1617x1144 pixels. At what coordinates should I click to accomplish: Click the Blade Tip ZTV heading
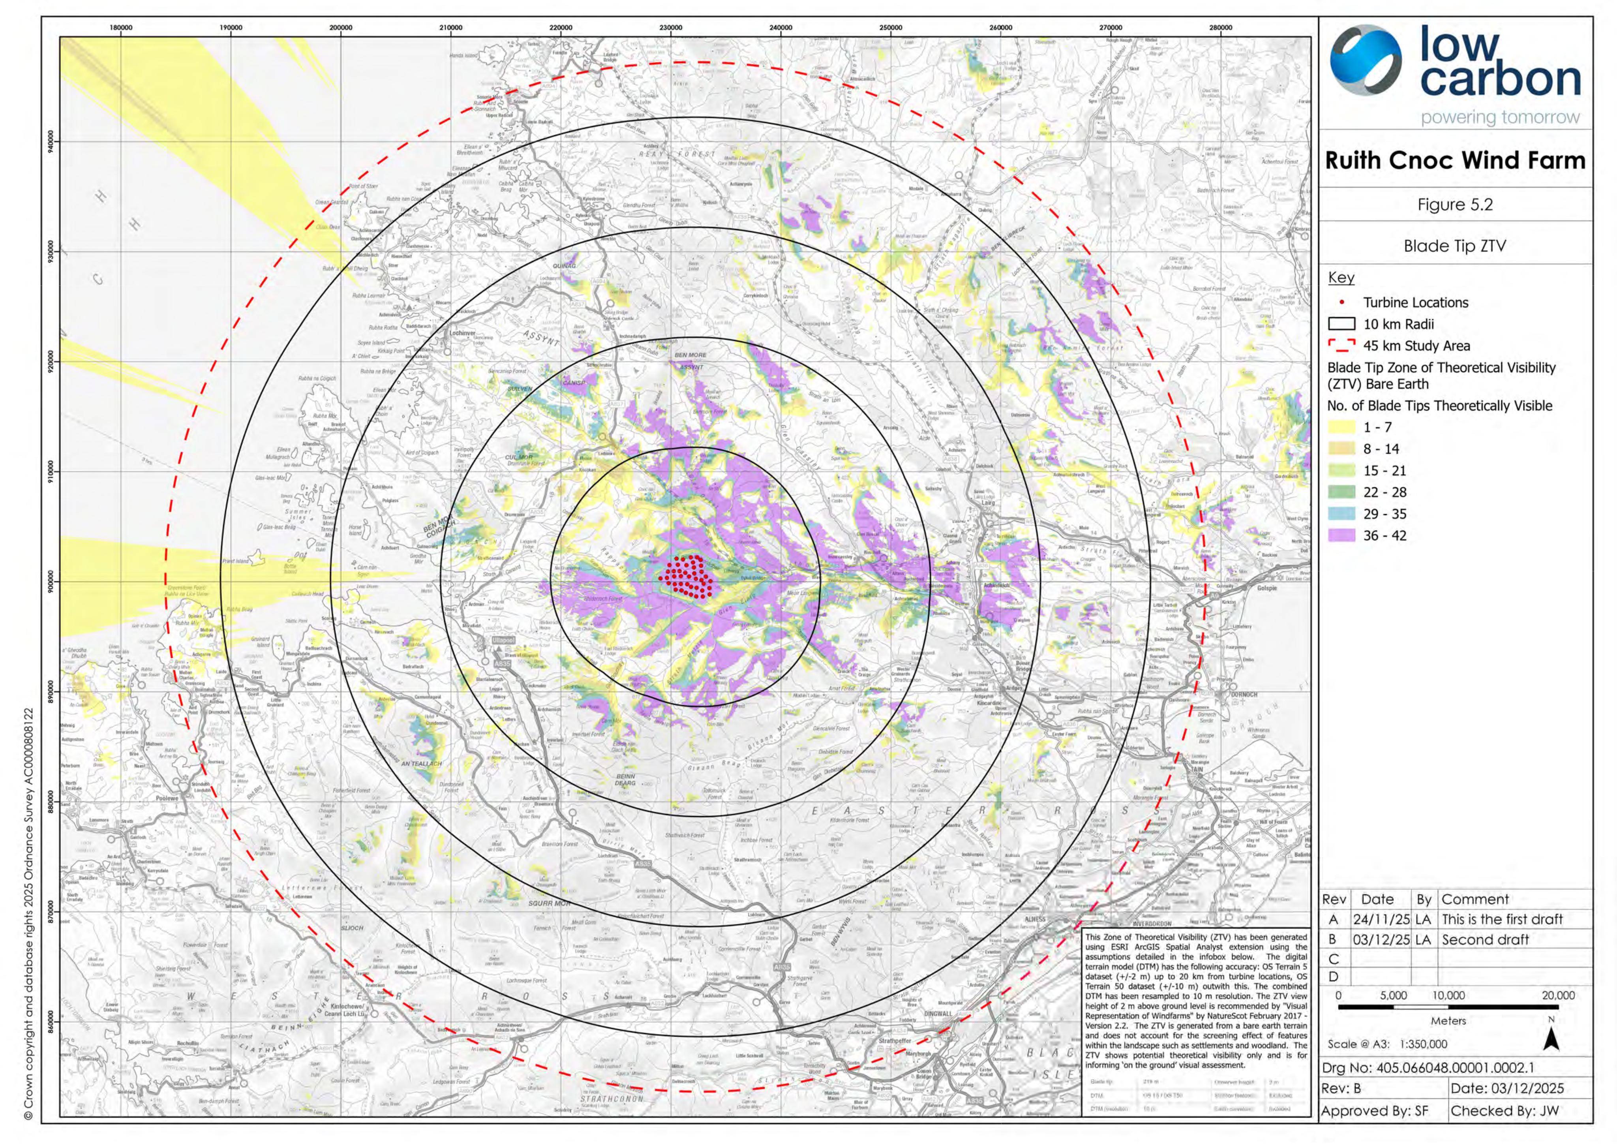[1455, 246]
